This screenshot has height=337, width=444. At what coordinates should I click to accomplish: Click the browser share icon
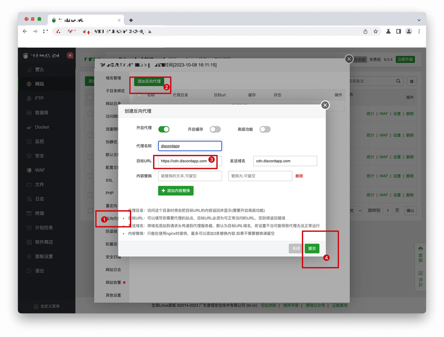(x=365, y=32)
